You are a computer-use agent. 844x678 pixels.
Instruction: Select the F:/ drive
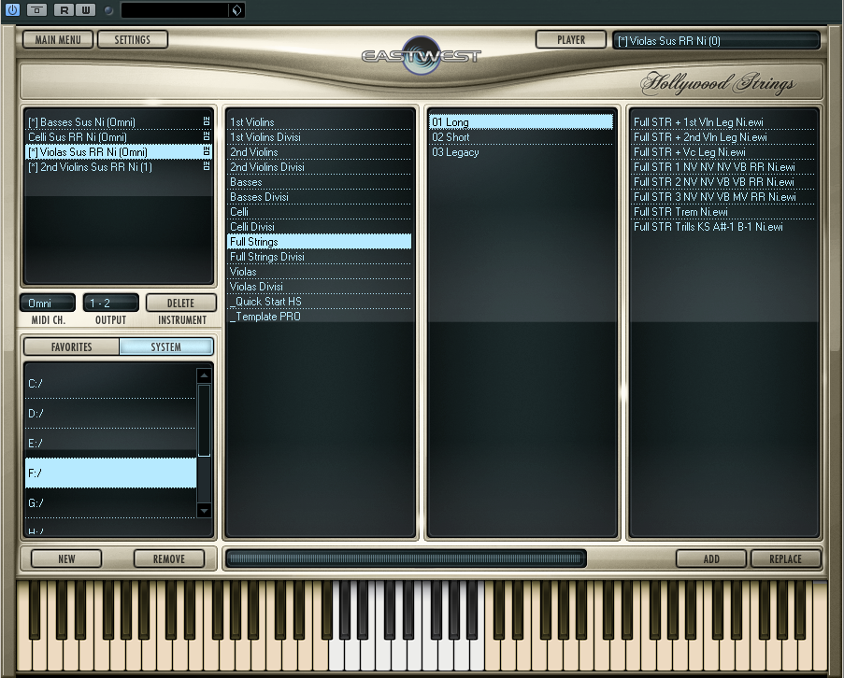click(x=110, y=473)
